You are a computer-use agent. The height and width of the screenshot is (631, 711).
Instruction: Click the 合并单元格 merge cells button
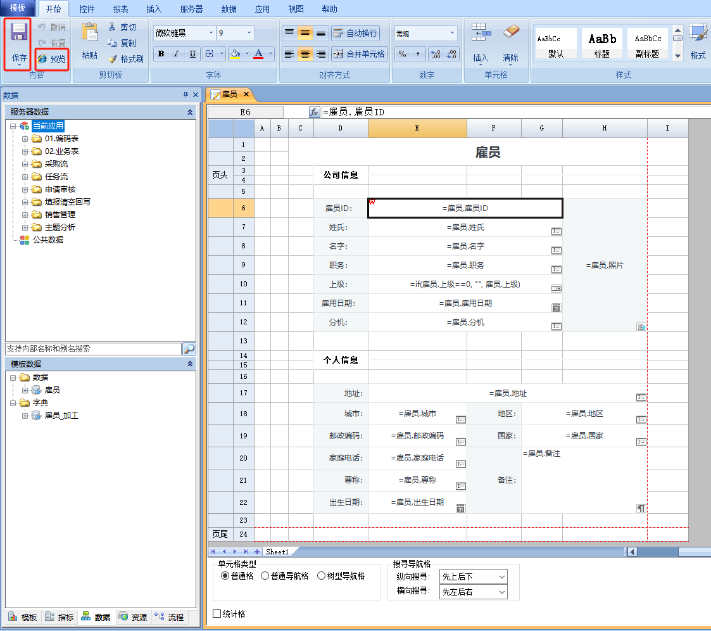[x=358, y=54]
